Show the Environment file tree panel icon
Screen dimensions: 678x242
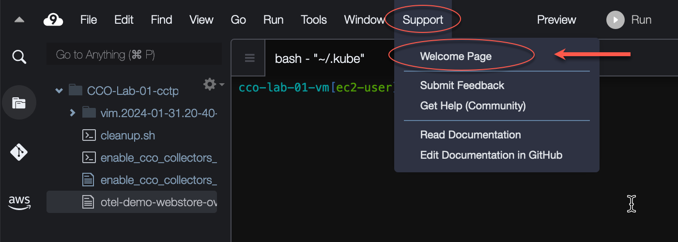19,103
